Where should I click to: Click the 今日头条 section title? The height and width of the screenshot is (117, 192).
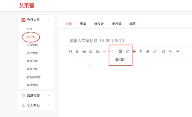point(33,20)
